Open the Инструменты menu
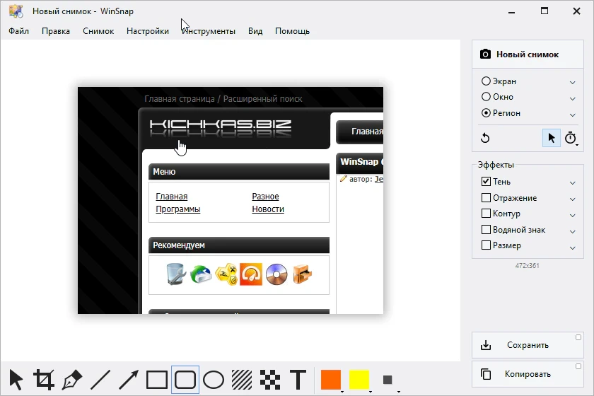This screenshot has height=396, width=594. tap(209, 31)
